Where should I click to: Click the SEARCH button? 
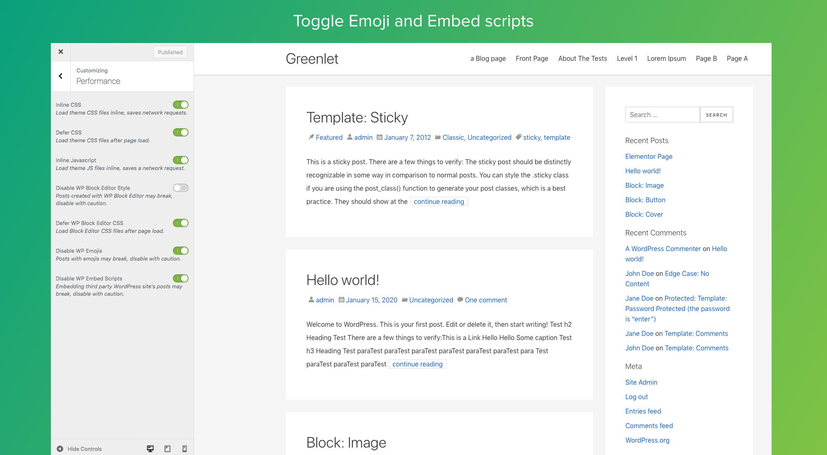click(x=717, y=115)
